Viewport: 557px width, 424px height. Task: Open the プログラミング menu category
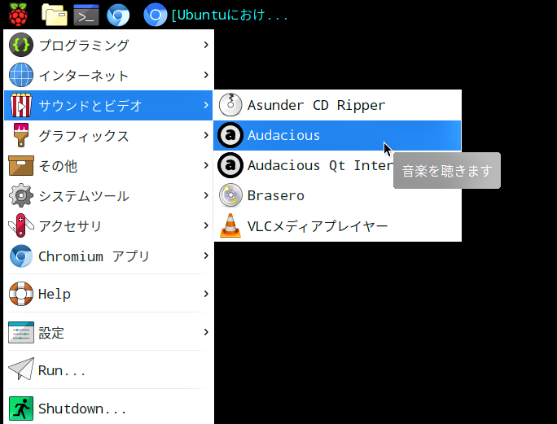(x=108, y=45)
